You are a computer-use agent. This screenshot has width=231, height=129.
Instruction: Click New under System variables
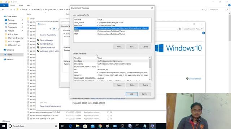pyautogui.click(x=119, y=85)
